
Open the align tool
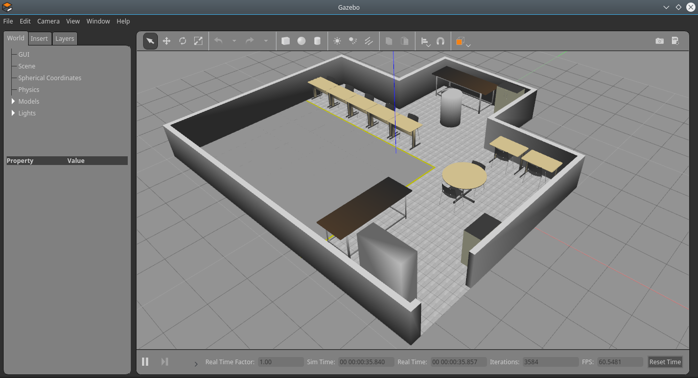[426, 41]
